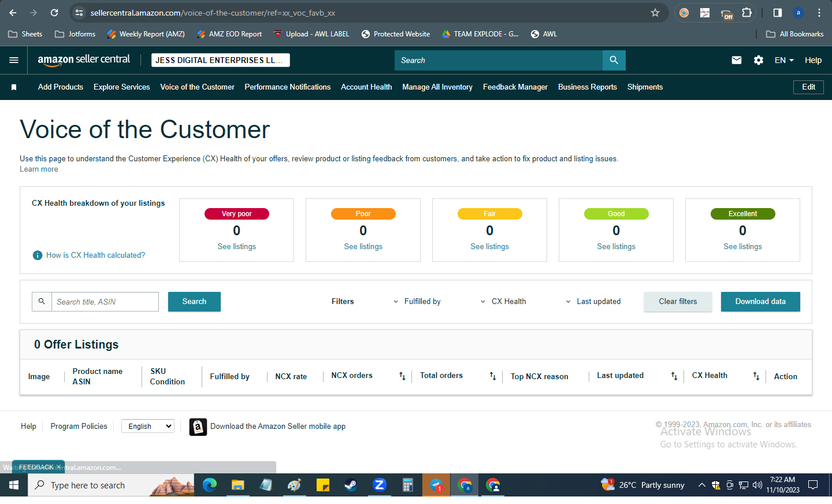Image resolution: width=832 pixels, height=504 pixels.
Task: Click Download data button
Action: tap(760, 302)
